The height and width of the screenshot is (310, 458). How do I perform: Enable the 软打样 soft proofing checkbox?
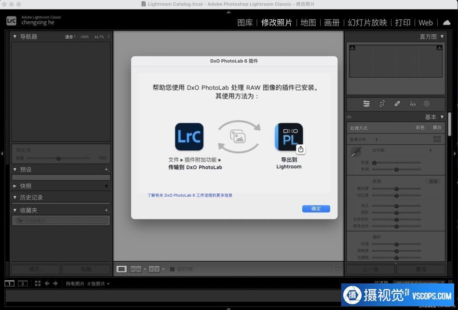pos(172,269)
